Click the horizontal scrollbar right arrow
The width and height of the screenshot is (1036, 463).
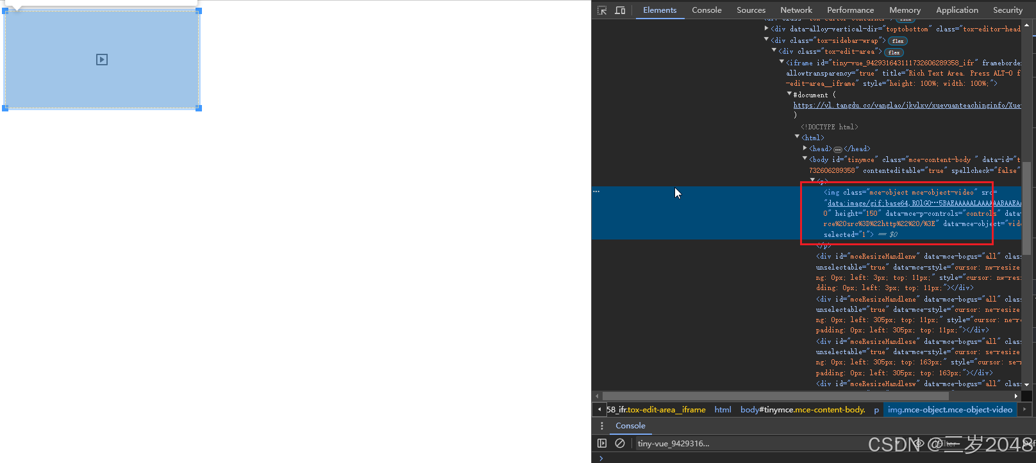[1015, 396]
